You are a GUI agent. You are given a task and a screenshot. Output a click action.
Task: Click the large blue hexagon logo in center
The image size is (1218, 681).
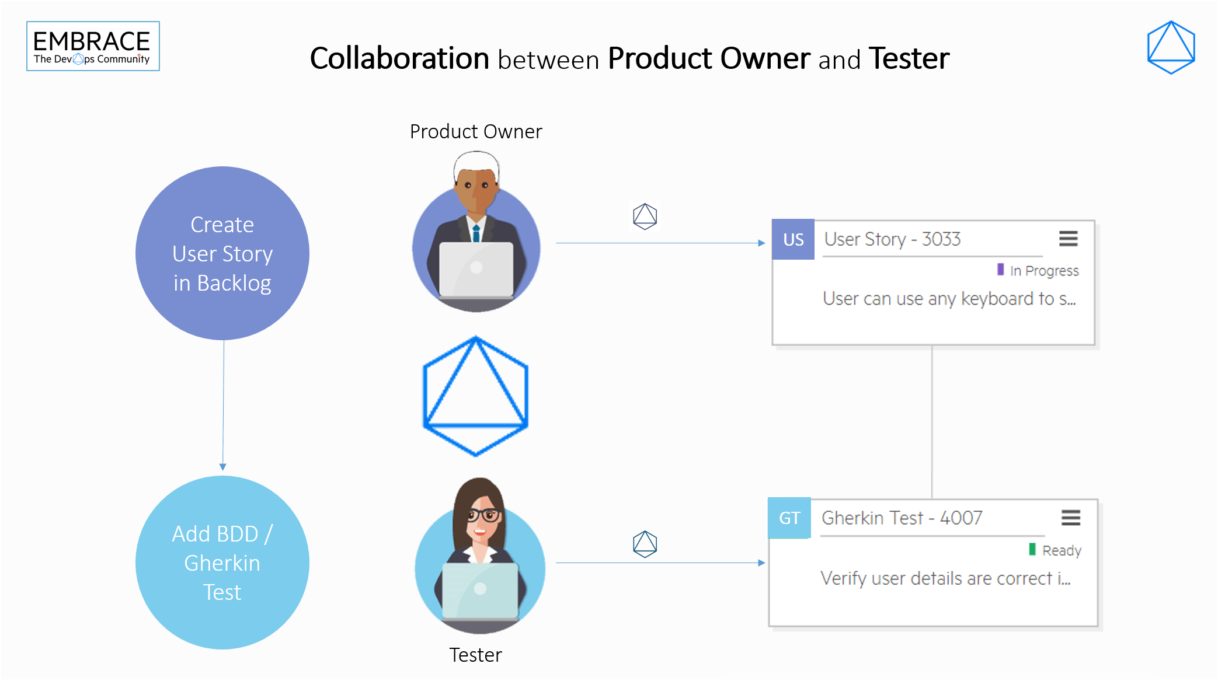tap(476, 396)
